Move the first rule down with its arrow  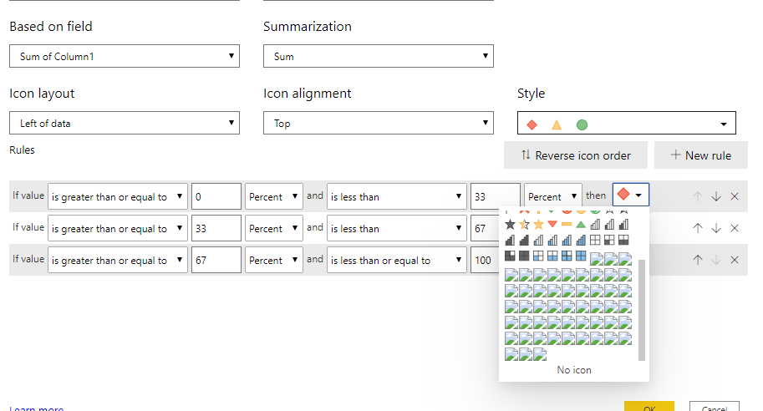[716, 196]
